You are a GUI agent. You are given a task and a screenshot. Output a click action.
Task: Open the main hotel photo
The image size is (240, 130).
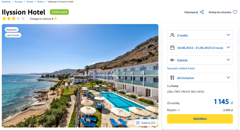click(x=80, y=76)
